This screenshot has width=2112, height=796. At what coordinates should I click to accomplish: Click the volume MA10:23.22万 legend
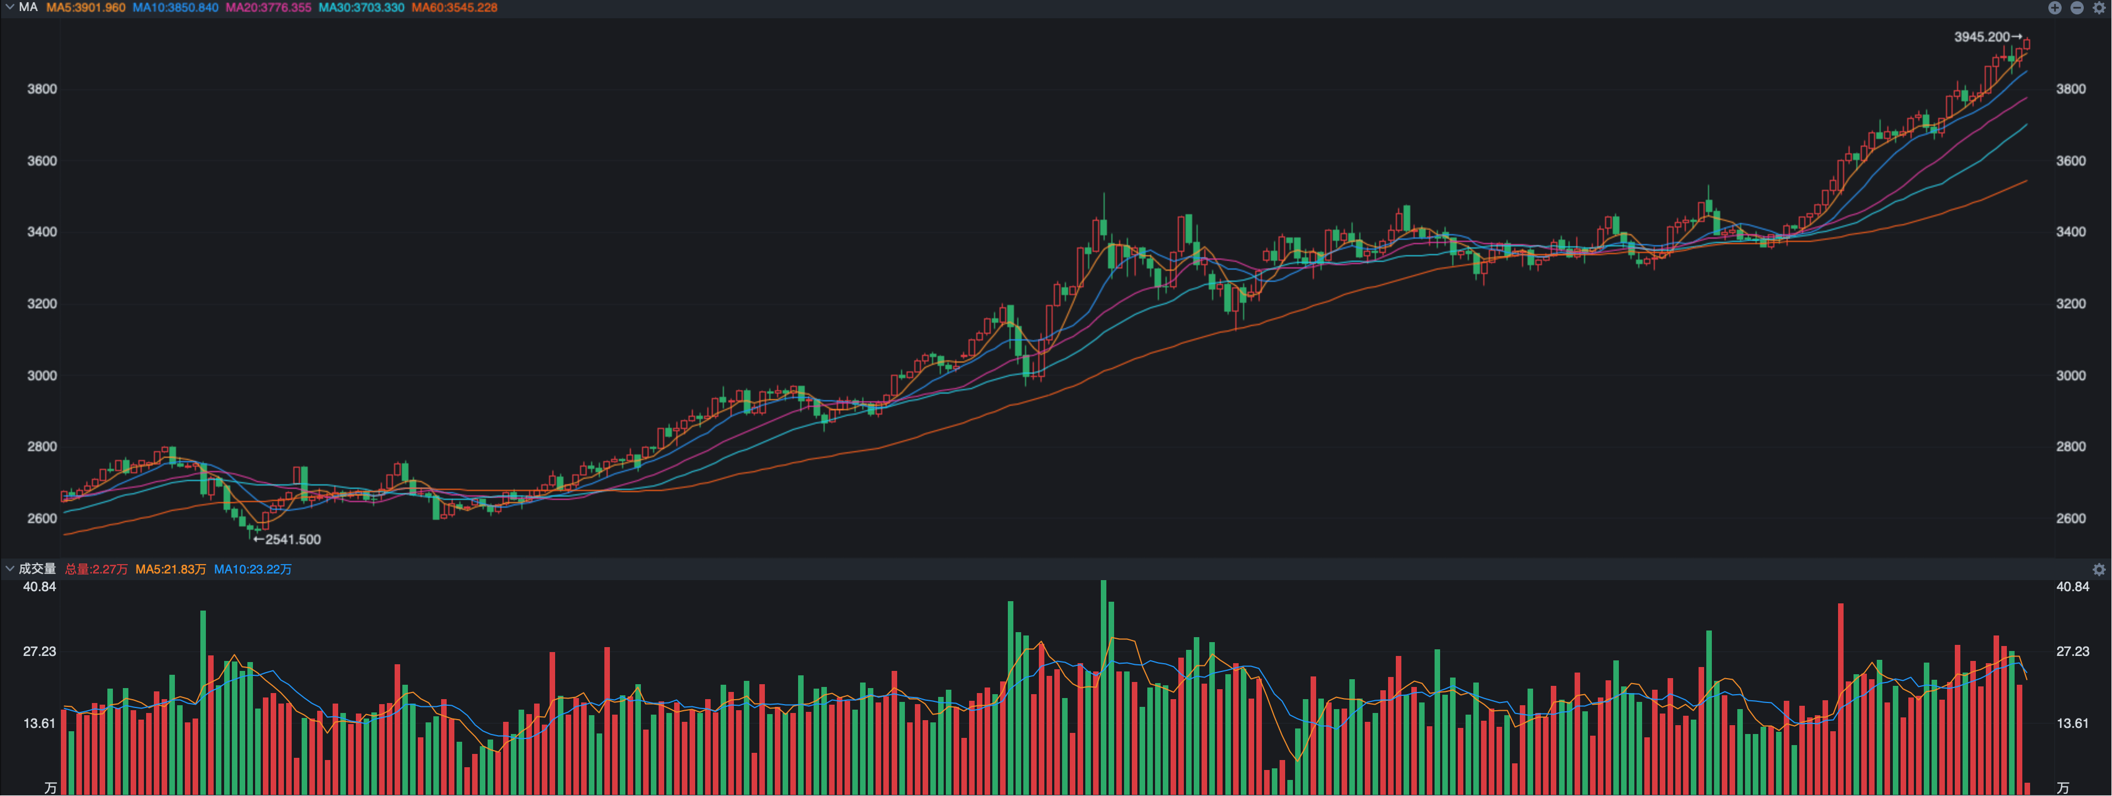pyautogui.click(x=252, y=569)
